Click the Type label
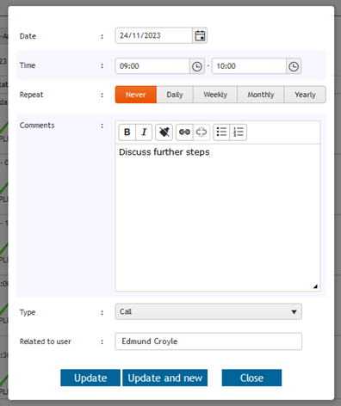341x406 pixels. (28, 312)
